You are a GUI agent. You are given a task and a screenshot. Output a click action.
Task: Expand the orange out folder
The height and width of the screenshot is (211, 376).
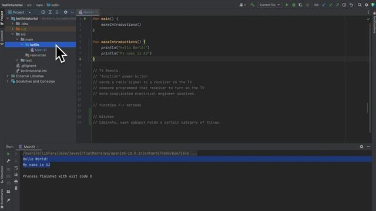[12, 29]
